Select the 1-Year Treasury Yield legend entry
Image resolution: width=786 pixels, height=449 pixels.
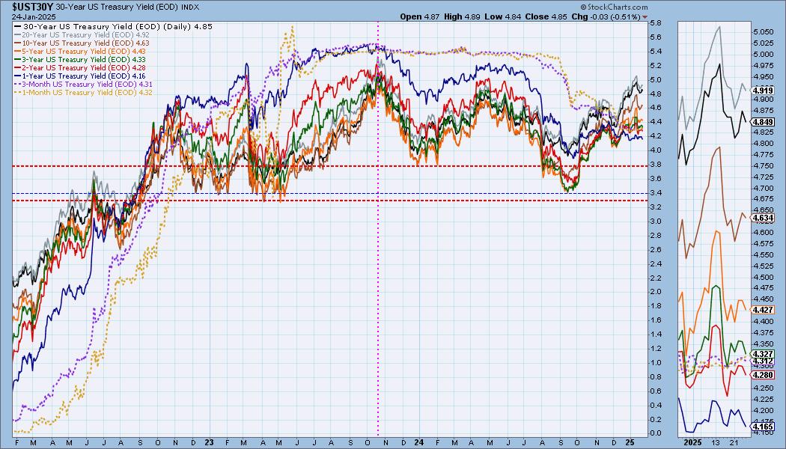tap(80, 76)
